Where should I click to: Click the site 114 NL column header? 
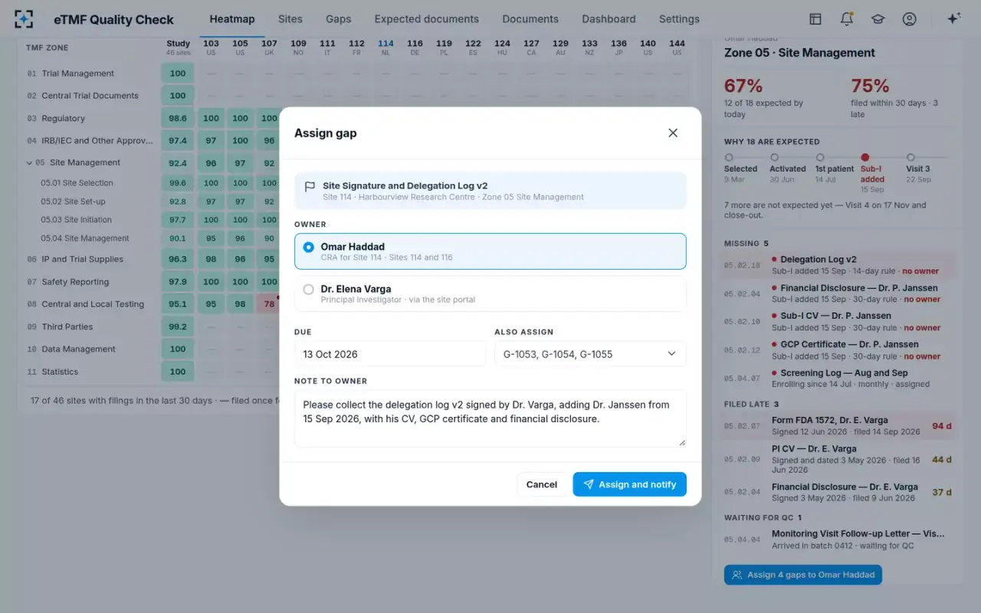[386, 48]
